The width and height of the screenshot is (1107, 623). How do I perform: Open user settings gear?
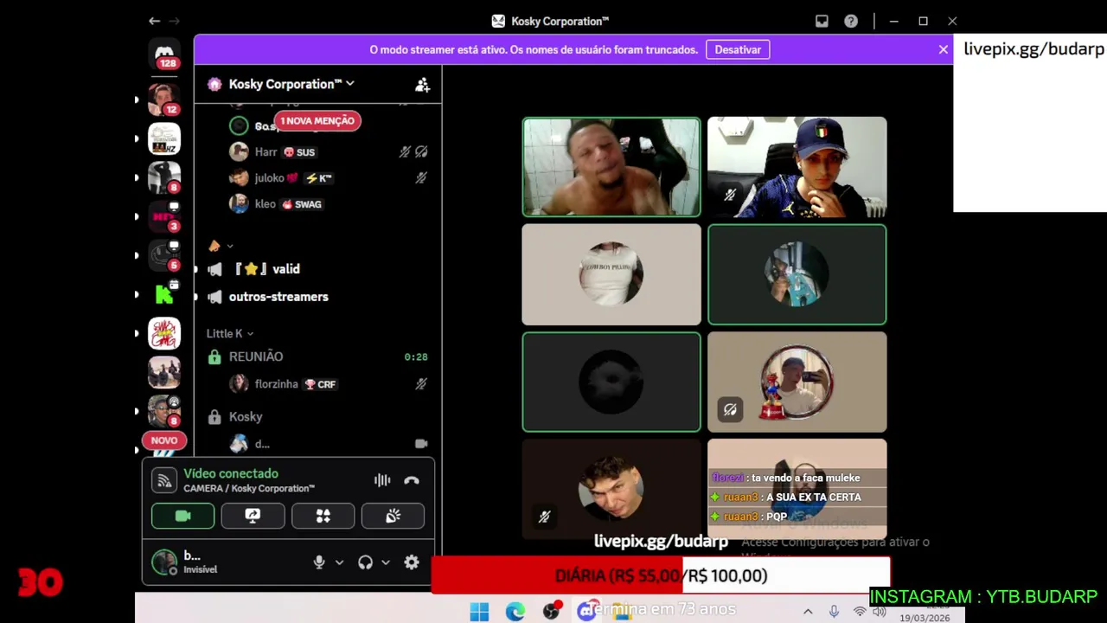[412, 562]
